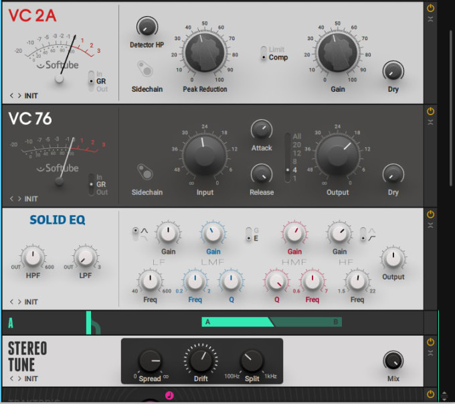Toggle the Solid EQ power button
455x404 pixels.
tap(430, 214)
